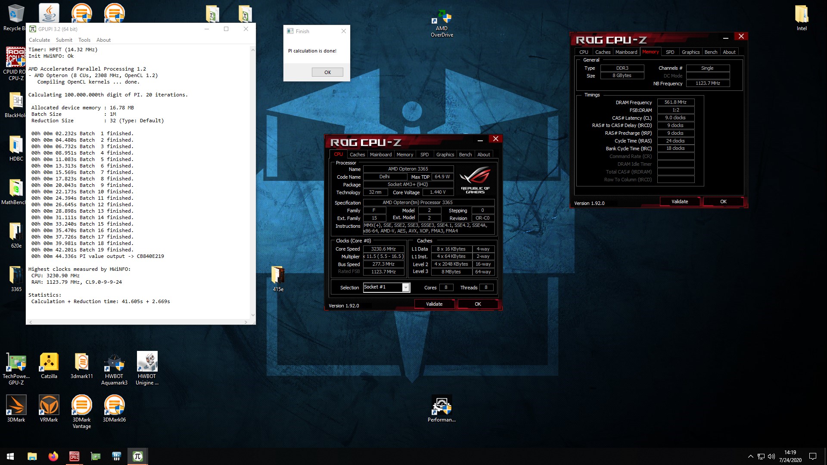The image size is (827, 465).
Task: Click OK in center CPU-Z window
Action: (478, 304)
